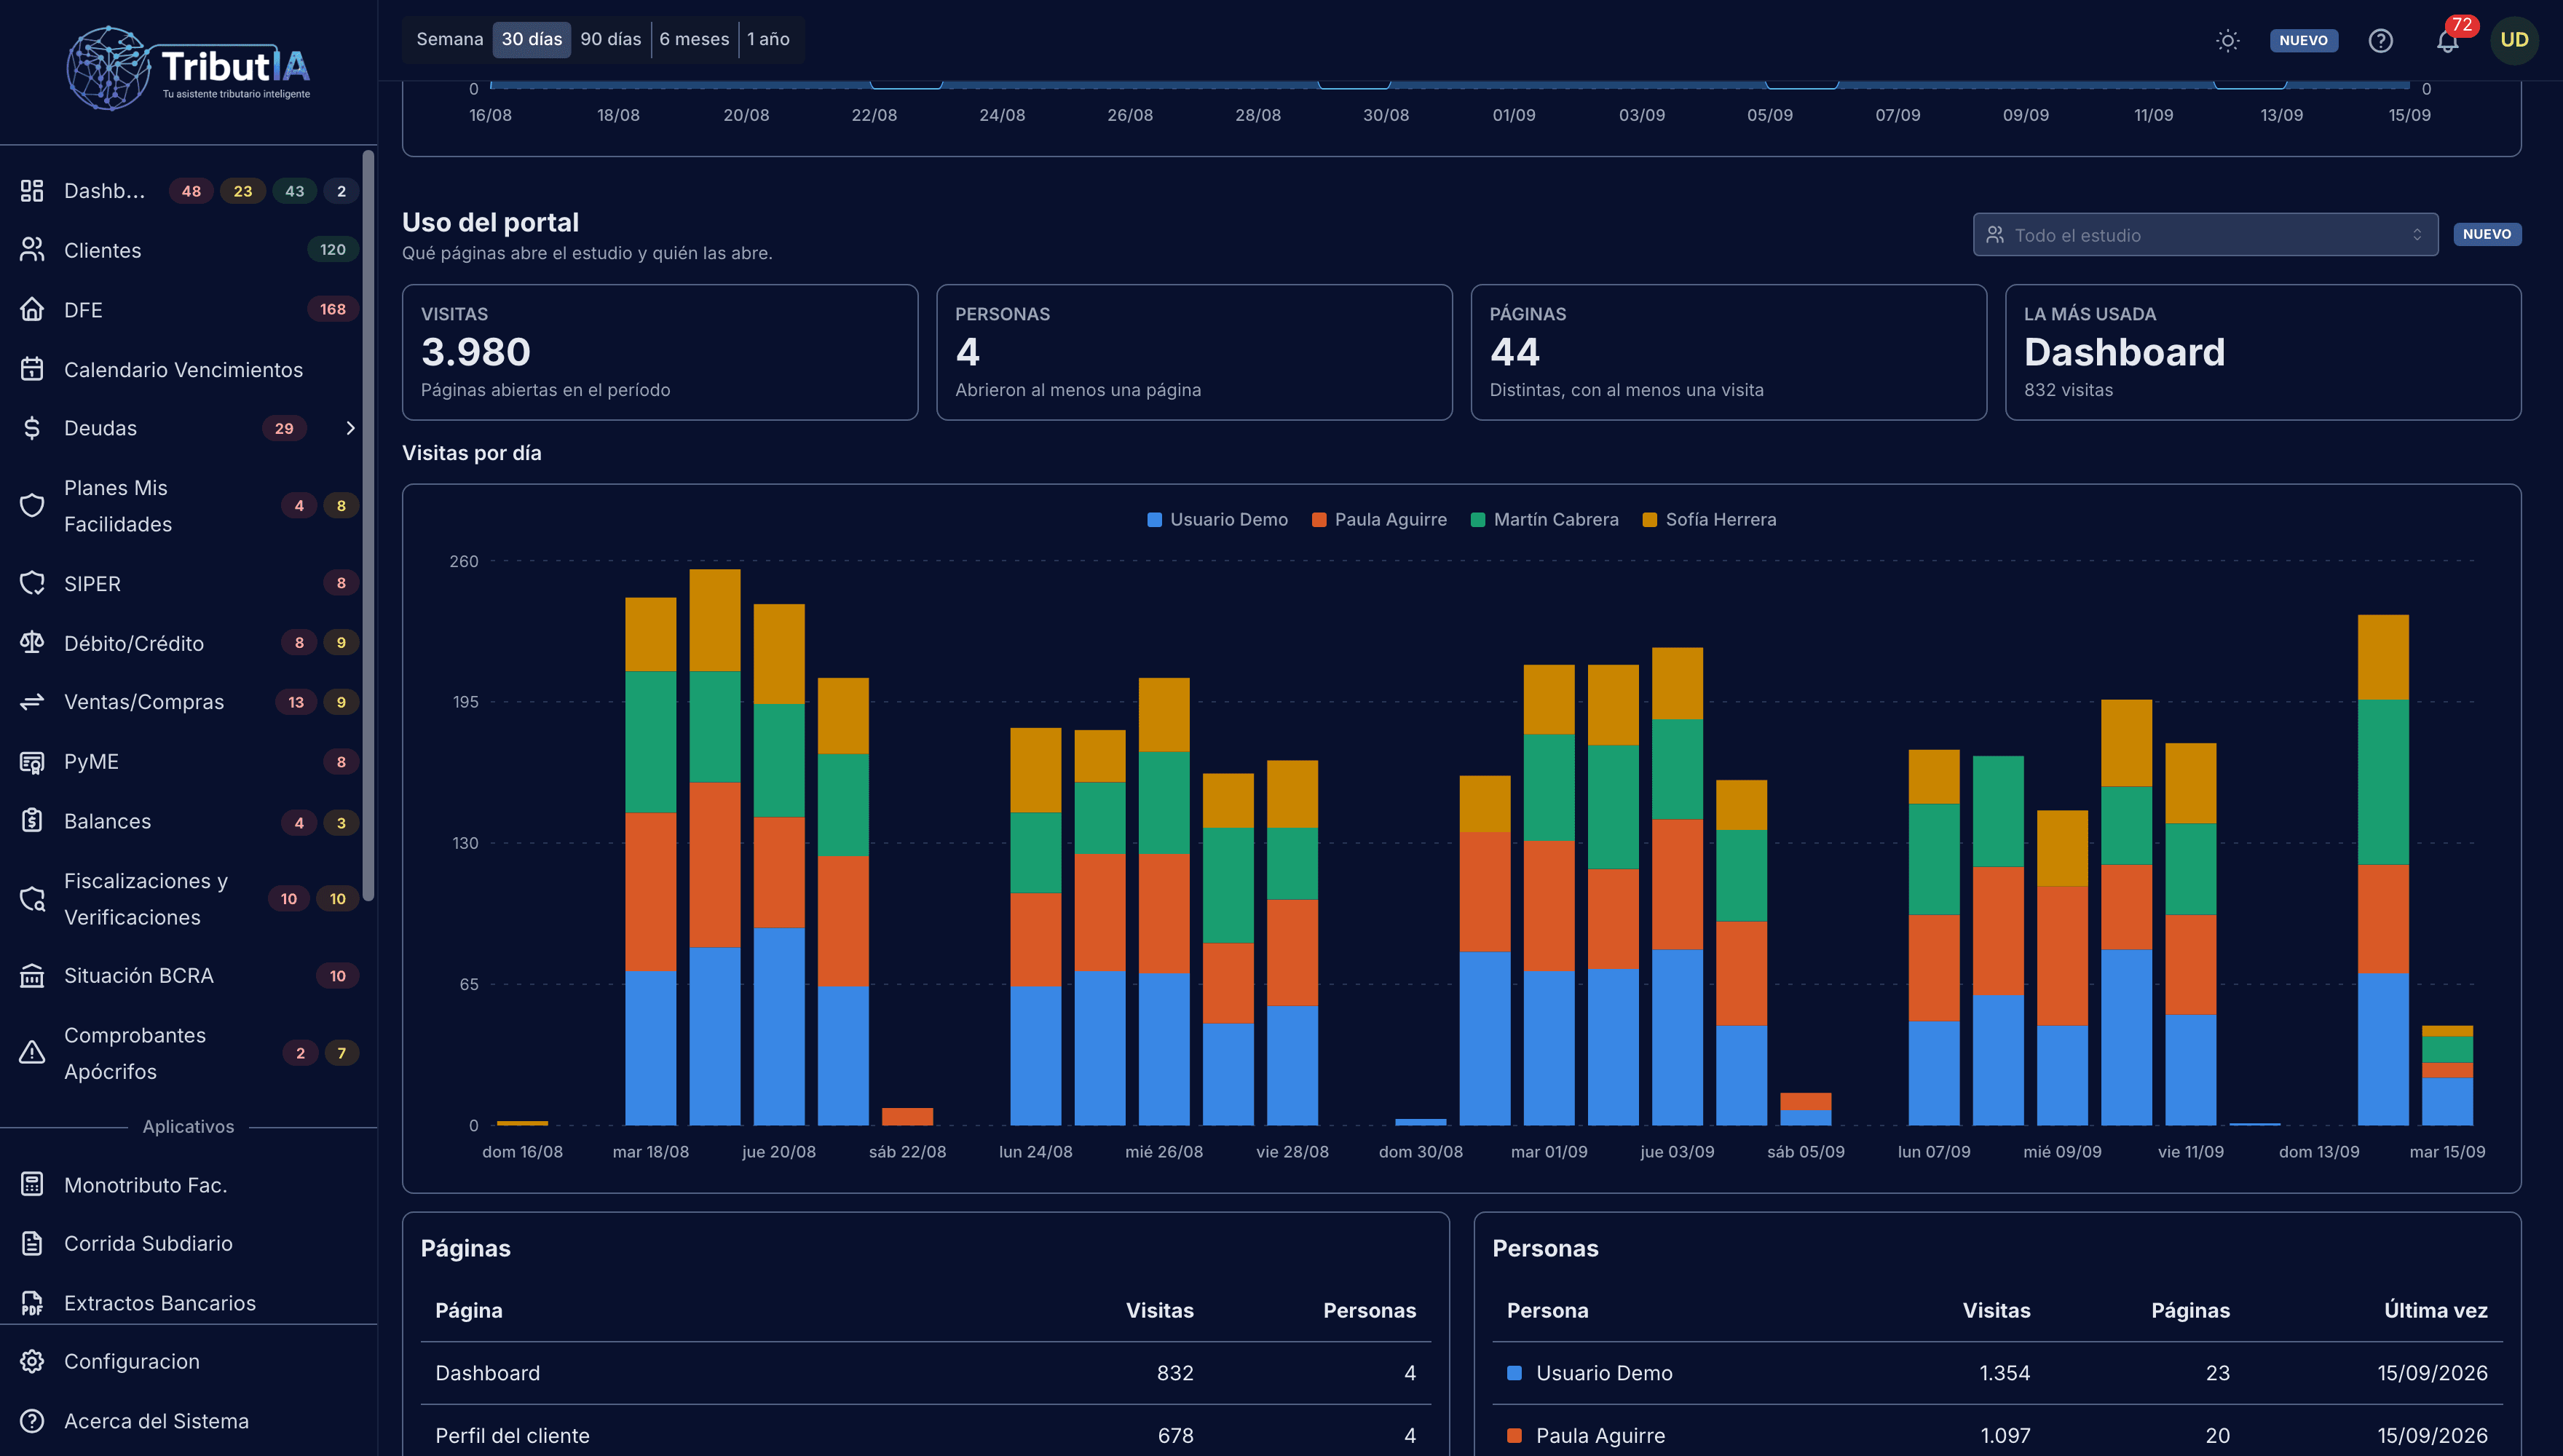Click the Deudas dollar icon
This screenshot has height=1456, width=2563.
point(32,428)
